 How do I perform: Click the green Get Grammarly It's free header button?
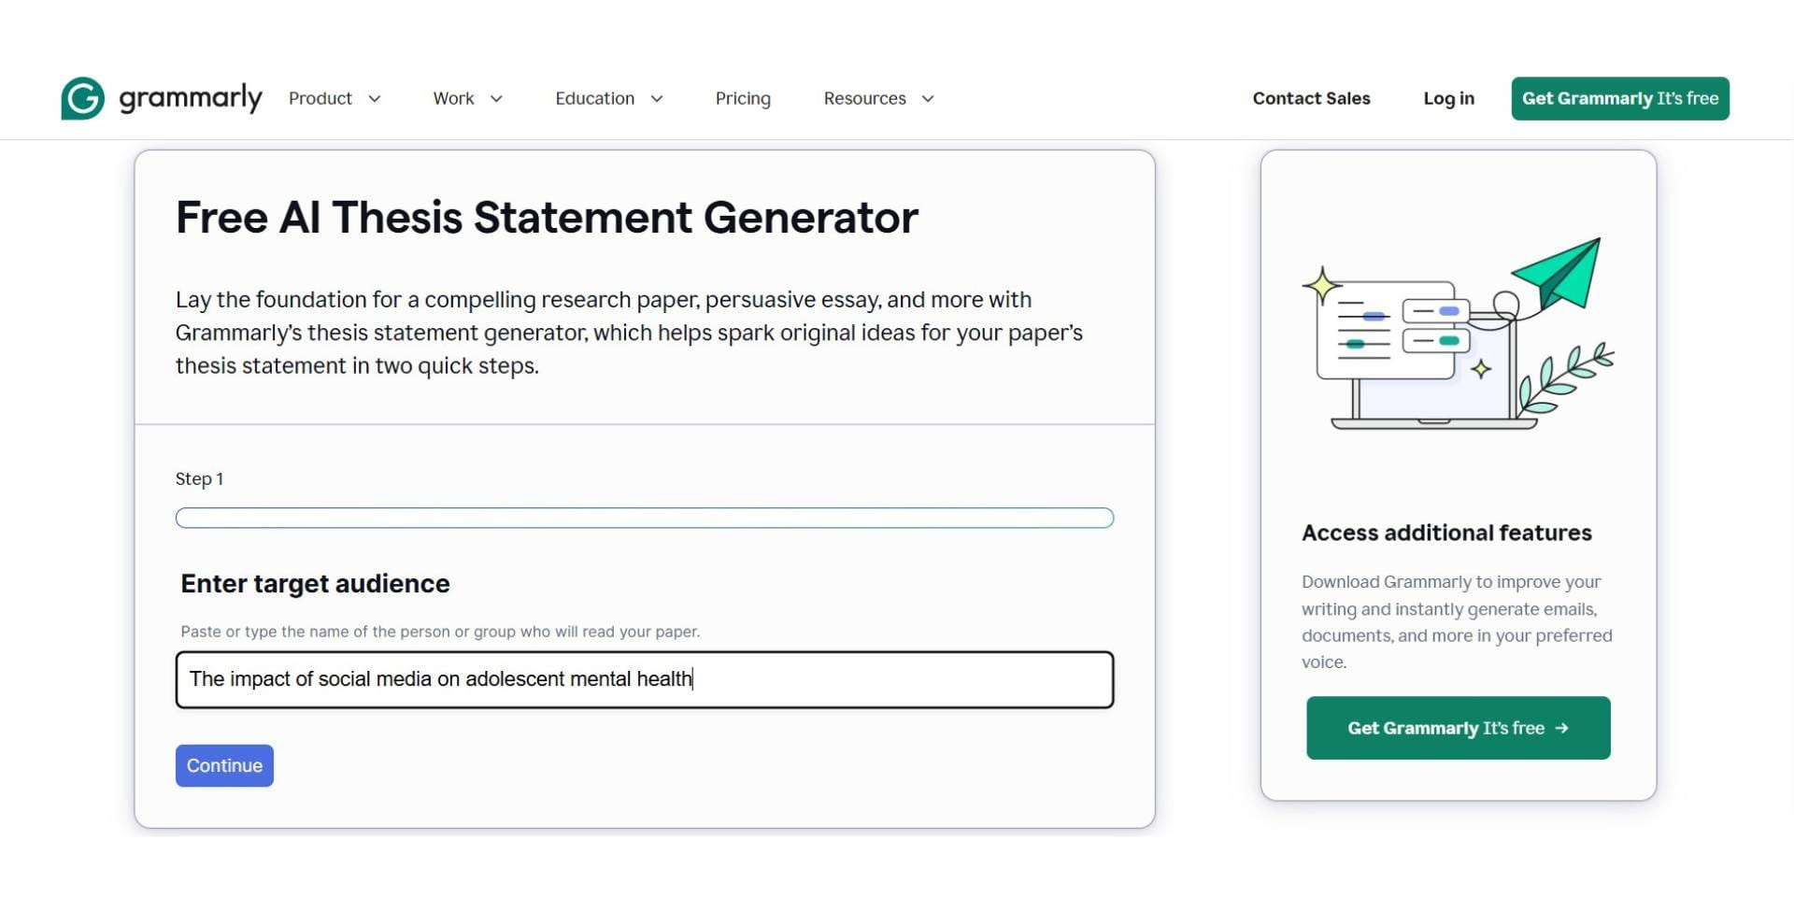pos(1619,98)
